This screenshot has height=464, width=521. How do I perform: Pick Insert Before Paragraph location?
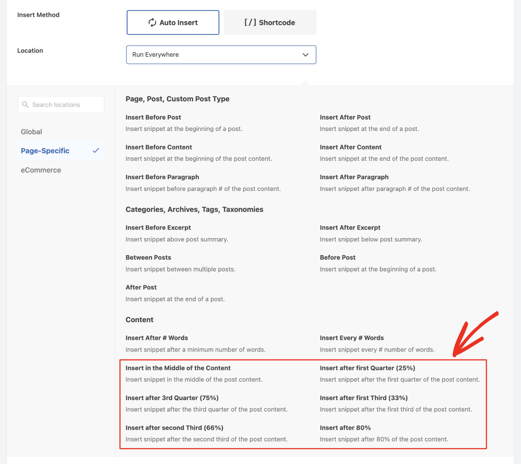click(x=162, y=177)
